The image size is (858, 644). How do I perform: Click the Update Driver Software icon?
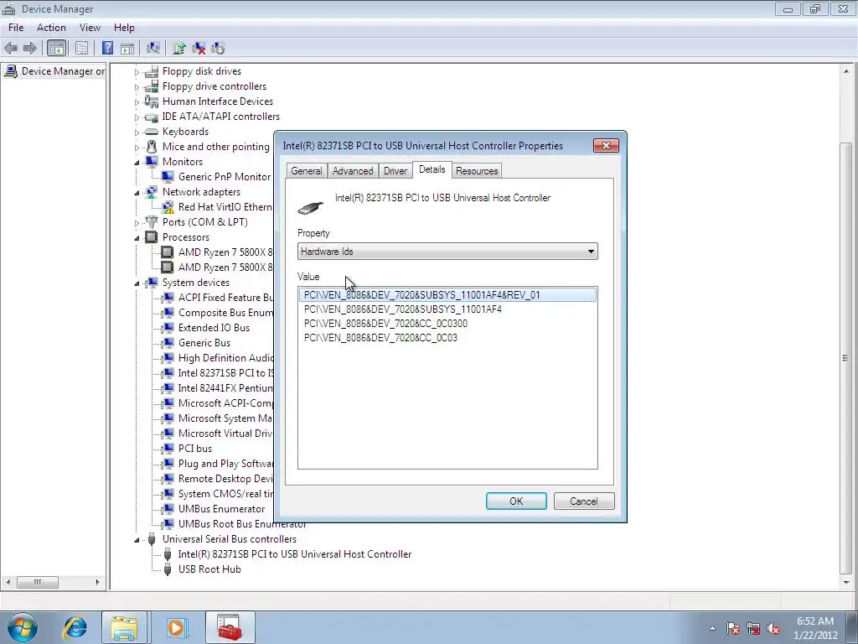tap(179, 48)
